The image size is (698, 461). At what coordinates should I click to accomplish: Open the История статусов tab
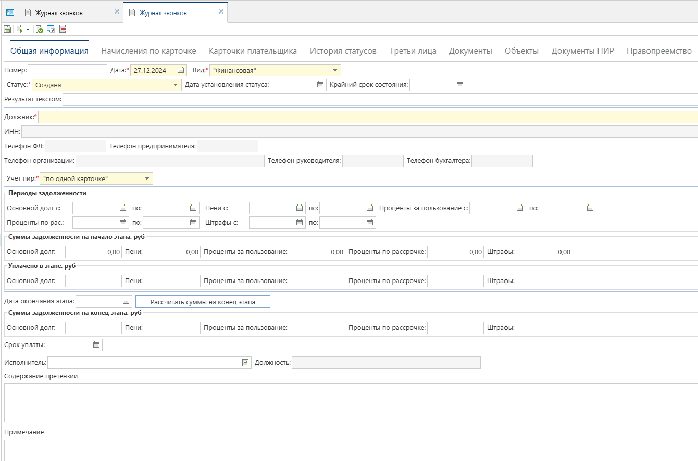click(x=343, y=51)
